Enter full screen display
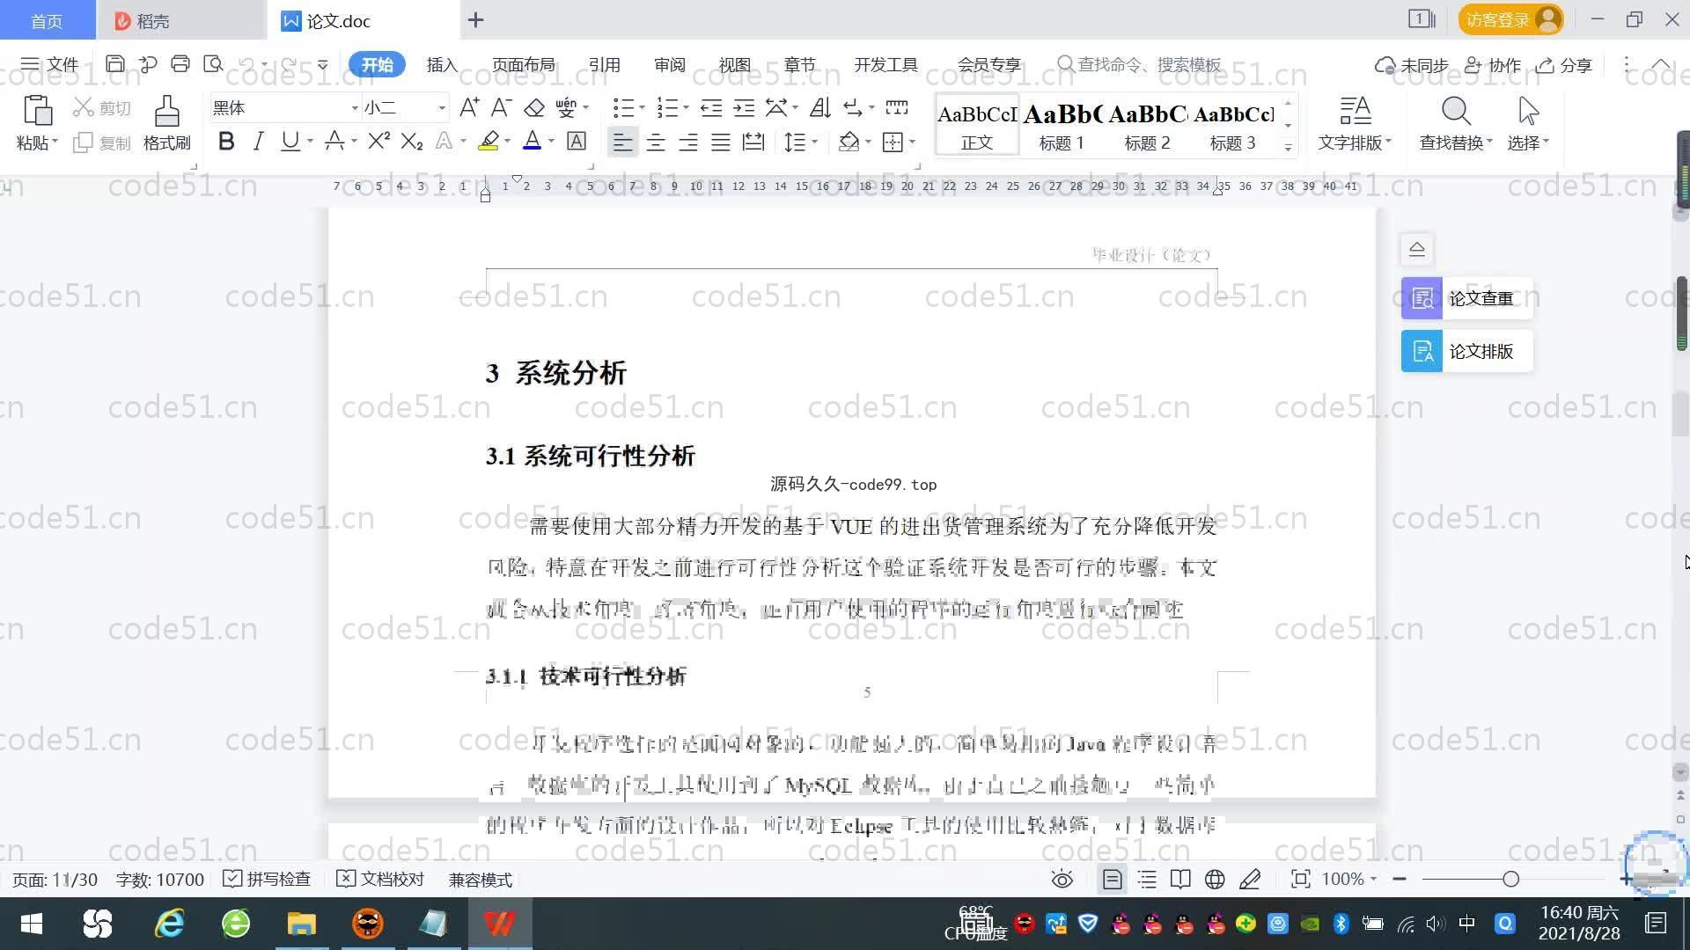The height and width of the screenshot is (950, 1690). tap(1300, 879)
